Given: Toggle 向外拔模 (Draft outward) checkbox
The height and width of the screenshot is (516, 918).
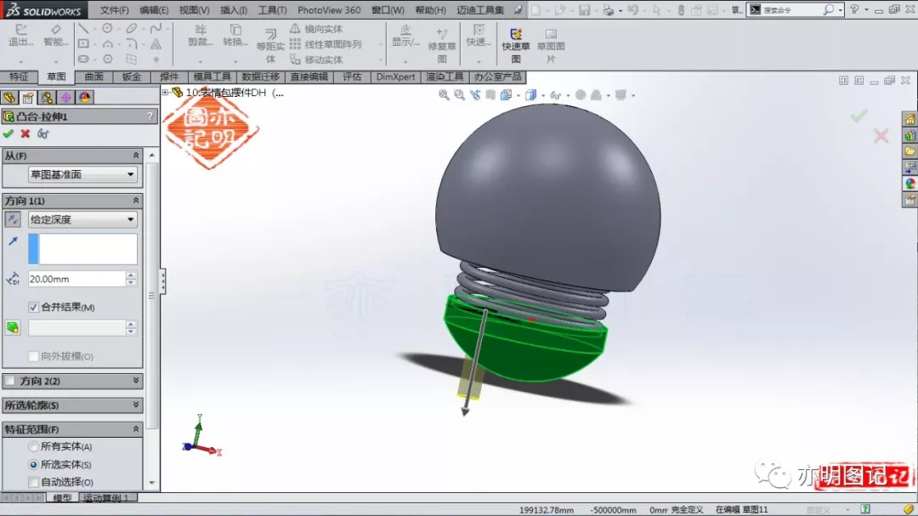Looking at the screenshot, I should (33, 356).
